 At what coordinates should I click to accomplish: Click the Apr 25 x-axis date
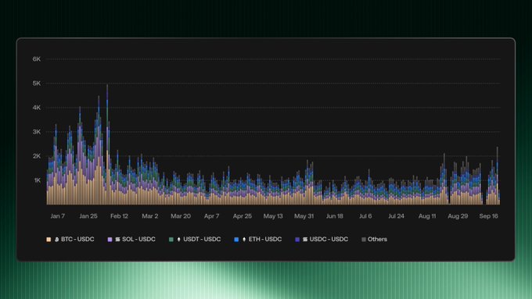243,216
